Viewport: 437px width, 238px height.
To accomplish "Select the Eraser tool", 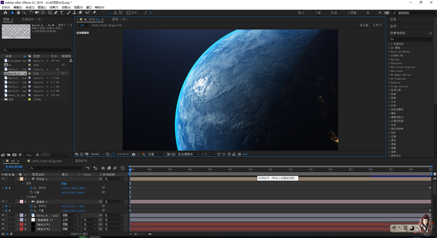I will 80,13.
